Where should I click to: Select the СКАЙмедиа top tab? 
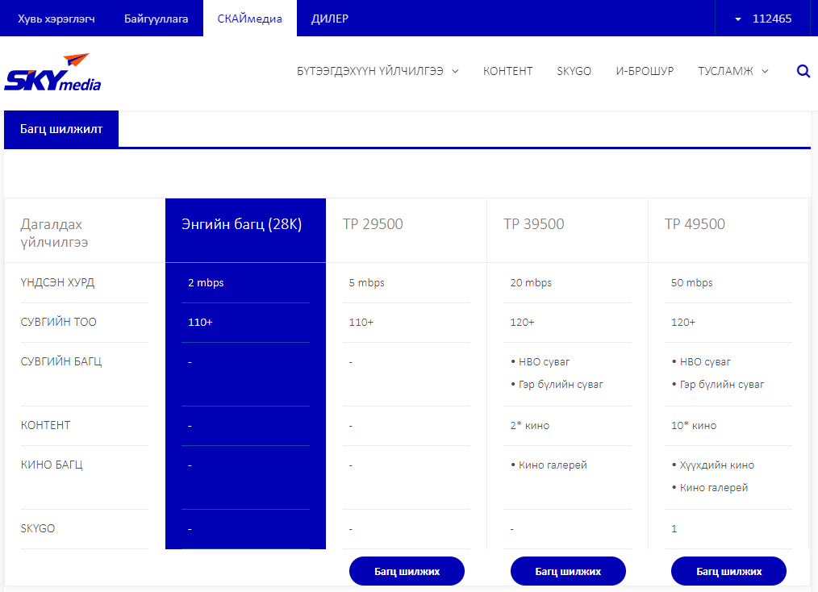pyautogui.click(x=250, y=19)
